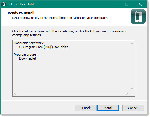Click the summary box scroll up arrow
The width and height of the screenshot is (150, 117).
(132, 43)
